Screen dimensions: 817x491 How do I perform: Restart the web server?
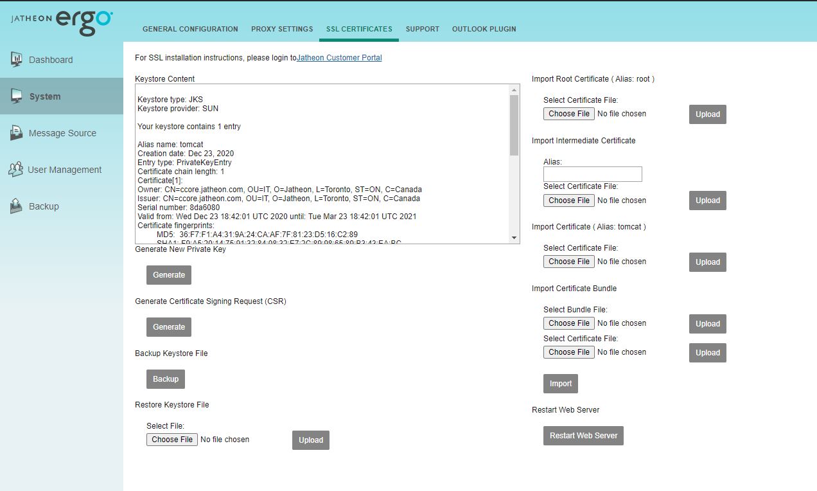tap(583, 436)
